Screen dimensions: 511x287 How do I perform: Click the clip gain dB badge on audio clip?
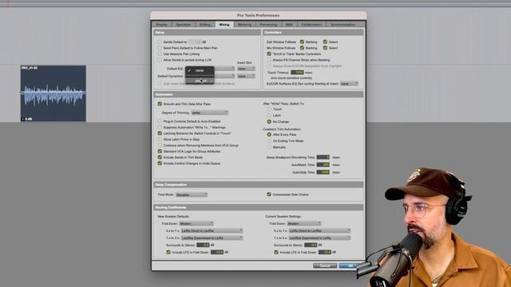[26, 119]
